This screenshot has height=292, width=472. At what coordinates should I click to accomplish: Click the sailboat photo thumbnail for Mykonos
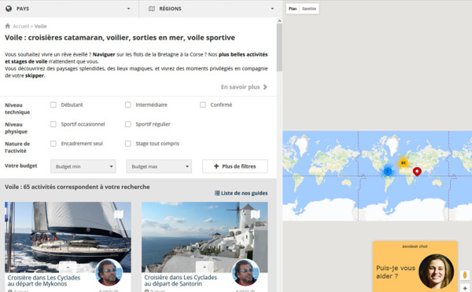[68, 237]
